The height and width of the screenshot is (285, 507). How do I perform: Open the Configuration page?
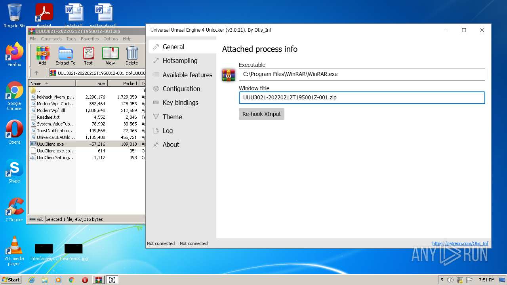coord(182,89)
